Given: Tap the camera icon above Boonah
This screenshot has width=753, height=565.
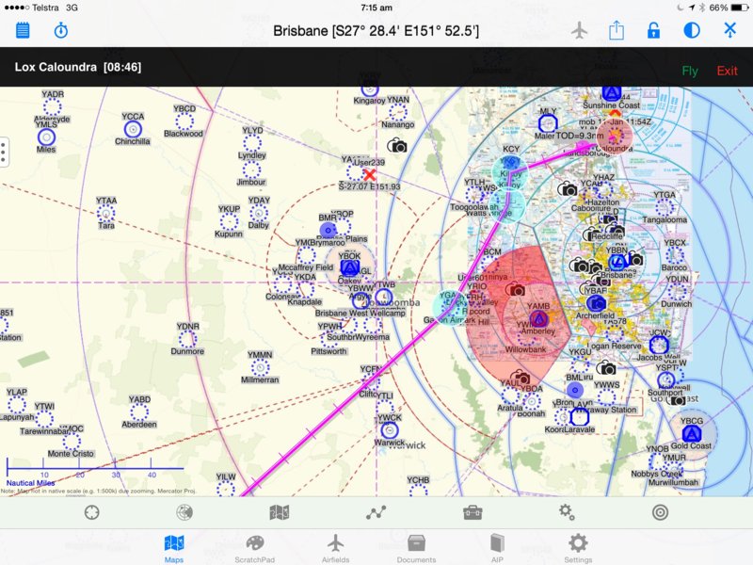Looking at the screenshot, I should point(520,378).
